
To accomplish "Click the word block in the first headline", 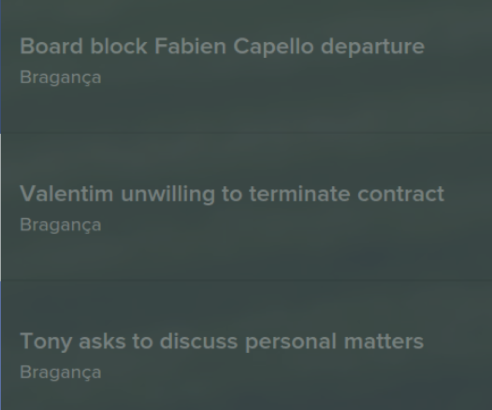I will click(118, 46).
